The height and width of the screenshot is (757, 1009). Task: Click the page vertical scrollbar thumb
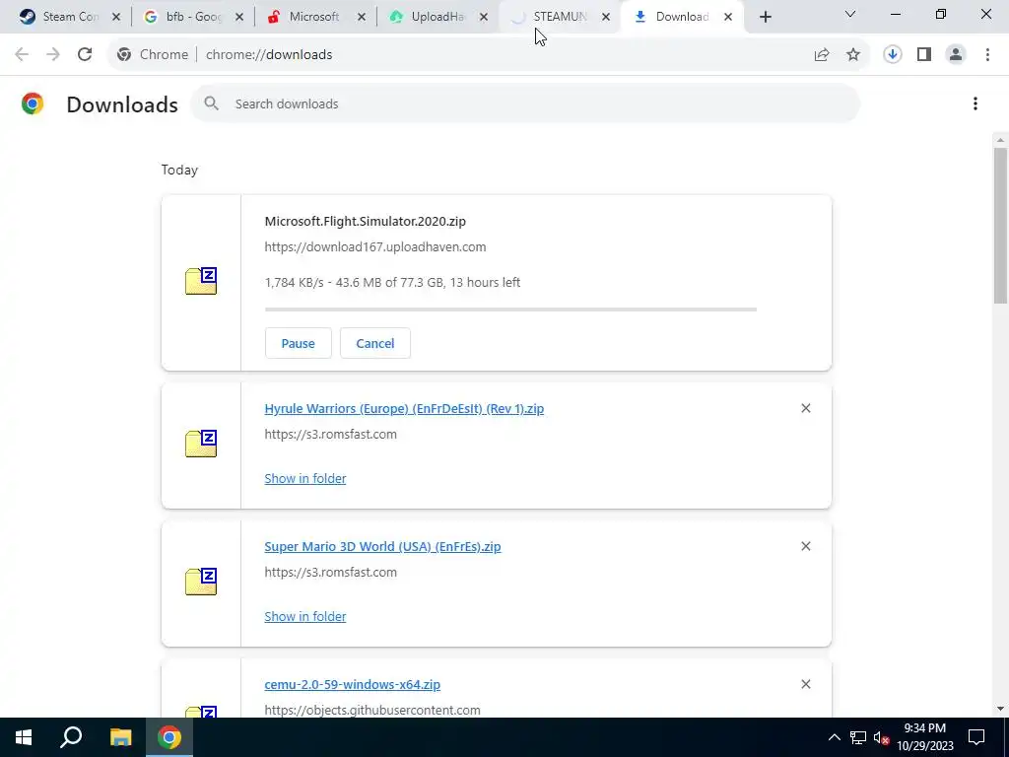(x=1000, y=226)
